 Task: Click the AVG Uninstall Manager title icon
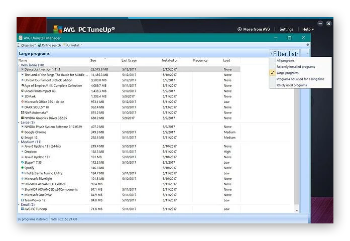tap(21, 38)
